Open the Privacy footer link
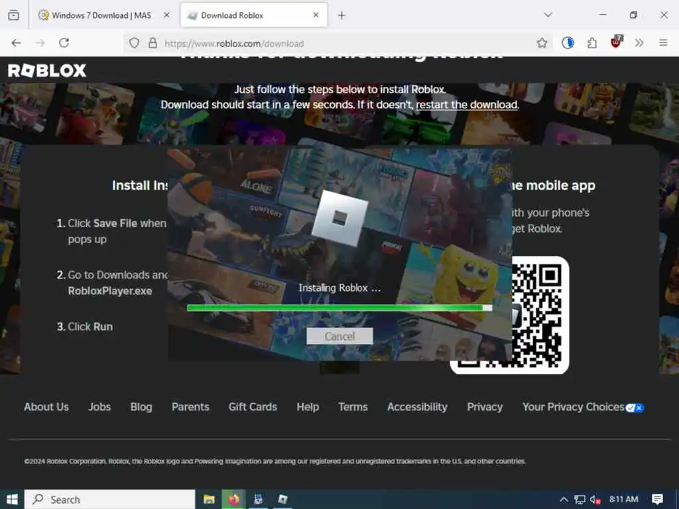Image resolution: width=679 pixels, height=509 pixels. (x=485, y=407)
